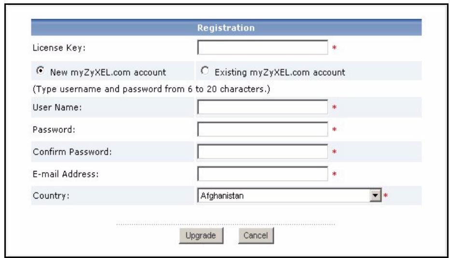
Task: Expand the Country dropdown arrow
Action: (377, 196)
